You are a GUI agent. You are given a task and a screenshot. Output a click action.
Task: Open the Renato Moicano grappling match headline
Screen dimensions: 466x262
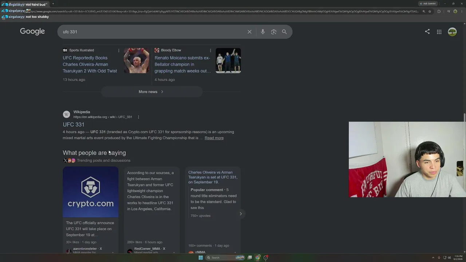tap(183, 64)
